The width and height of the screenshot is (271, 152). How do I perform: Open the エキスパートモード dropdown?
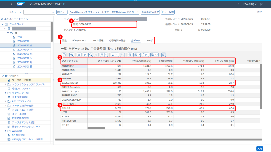(x=15, y=19)
